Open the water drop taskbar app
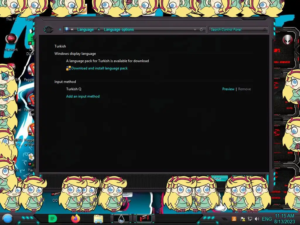Image resolution: width=300 pixels, height=225 pixels. 121,219
